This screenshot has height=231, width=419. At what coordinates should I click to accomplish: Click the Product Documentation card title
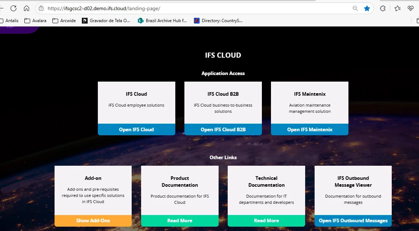pos(180,181)
